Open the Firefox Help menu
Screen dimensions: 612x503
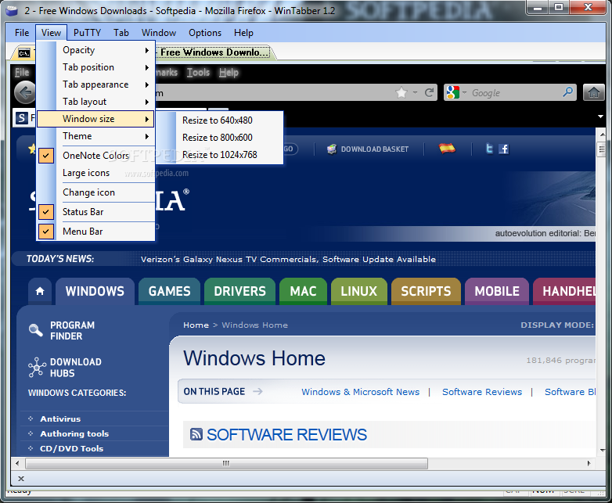229,72
